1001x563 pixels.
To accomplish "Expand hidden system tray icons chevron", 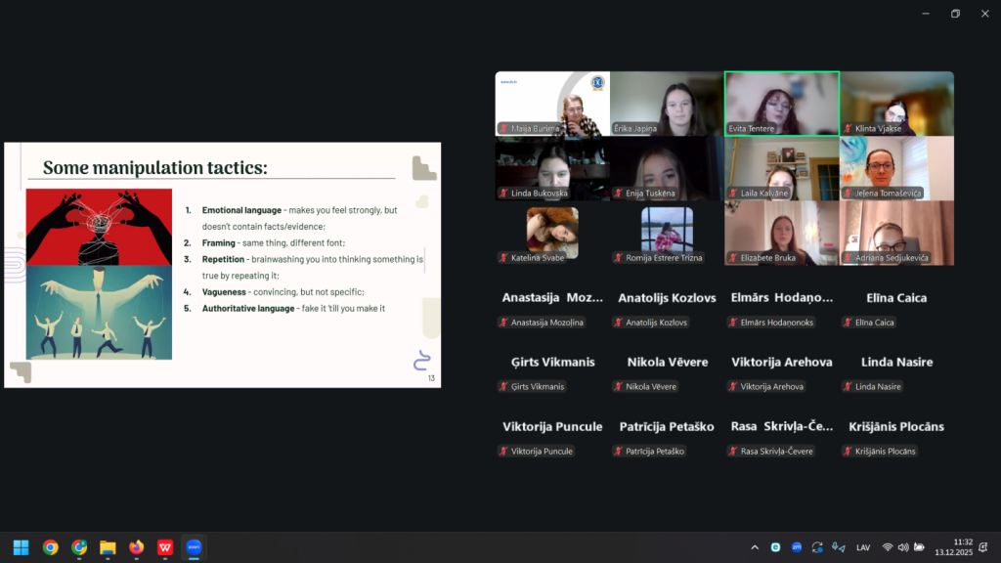I will point(755,547).
